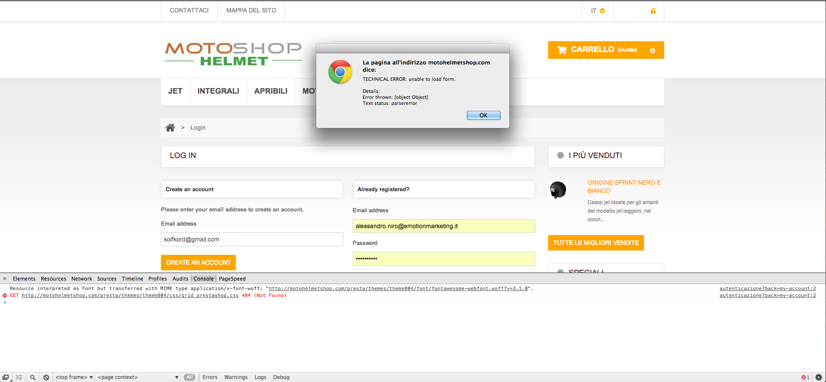
Task: Click the MotoShop Helmet logo
Action: pos(234,54)
